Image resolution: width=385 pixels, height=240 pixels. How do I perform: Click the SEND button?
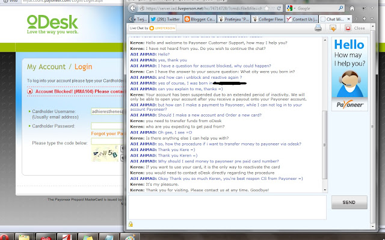(350, 203)
